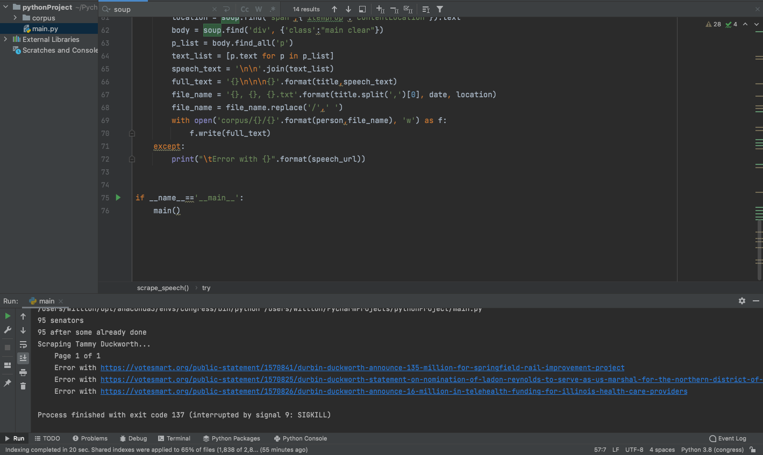Open LF line separator dropdown
This screenshot has height=455, width=763.
[616, 450]
